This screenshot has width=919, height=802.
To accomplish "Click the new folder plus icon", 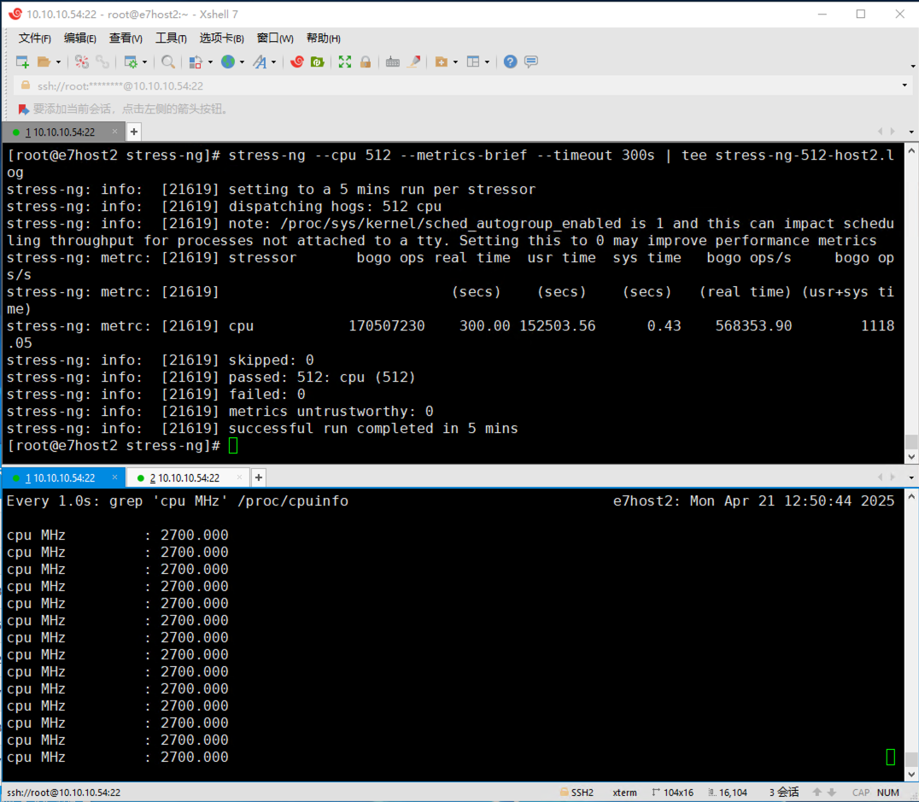I will (442, 61).
